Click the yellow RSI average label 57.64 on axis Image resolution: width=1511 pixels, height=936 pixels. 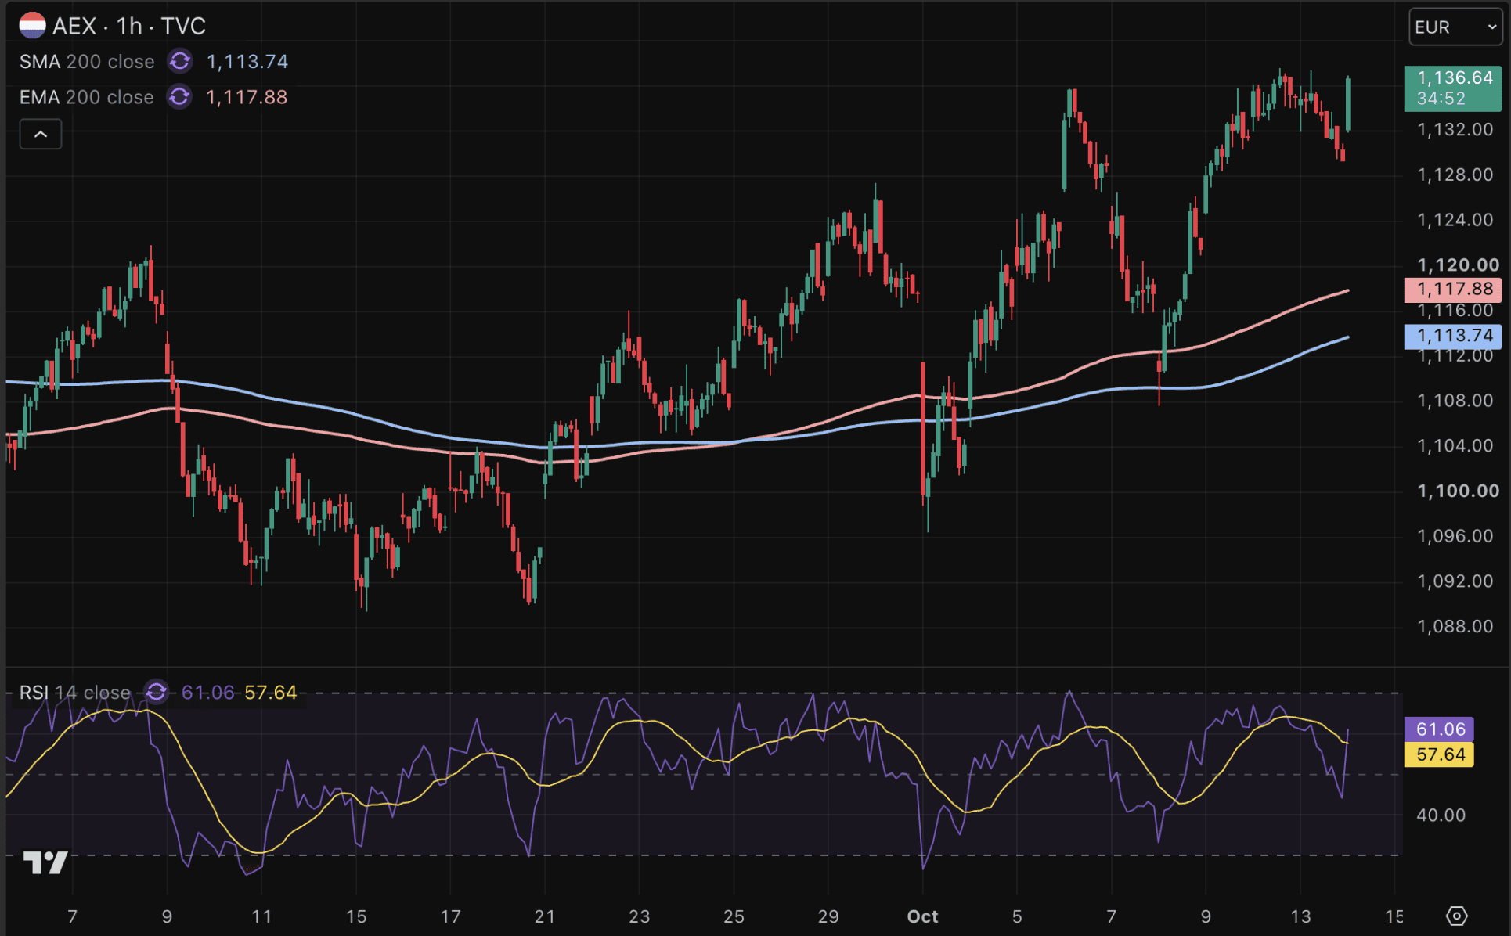pyautogui.click(x=1439, y=754)
